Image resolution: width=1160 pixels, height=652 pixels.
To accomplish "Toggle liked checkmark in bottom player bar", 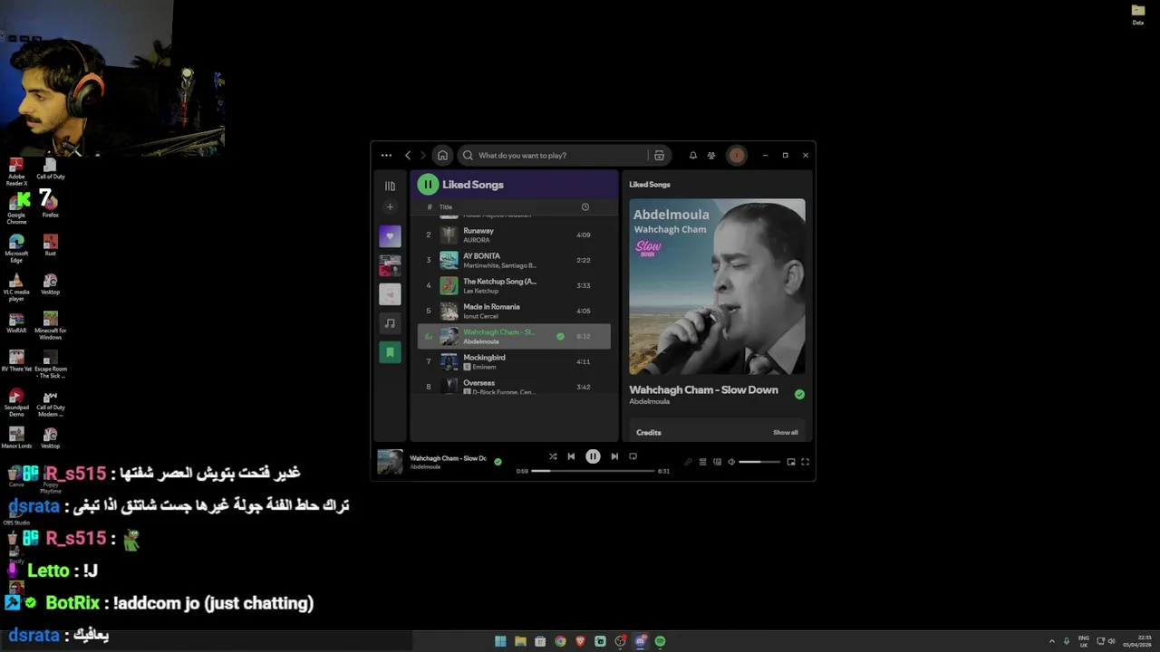I will pyautogui.click(x=498, y=461).
